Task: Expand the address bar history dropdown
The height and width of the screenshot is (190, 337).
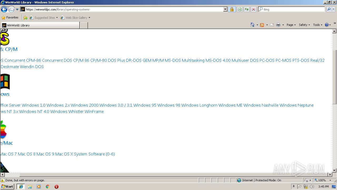Action: pos(225,9)
